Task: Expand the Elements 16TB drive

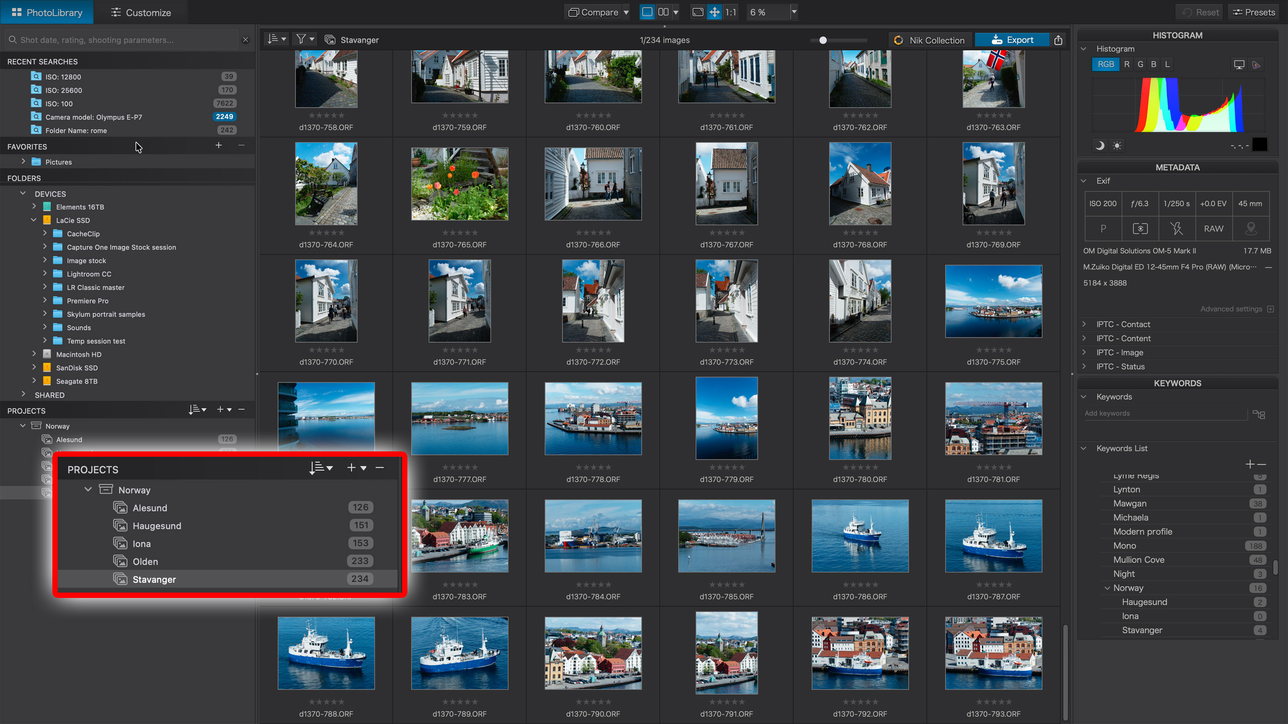Action: tap(34, 206)
